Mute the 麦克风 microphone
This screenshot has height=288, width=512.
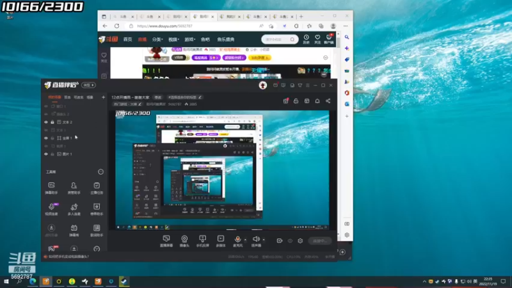point(237,241)
